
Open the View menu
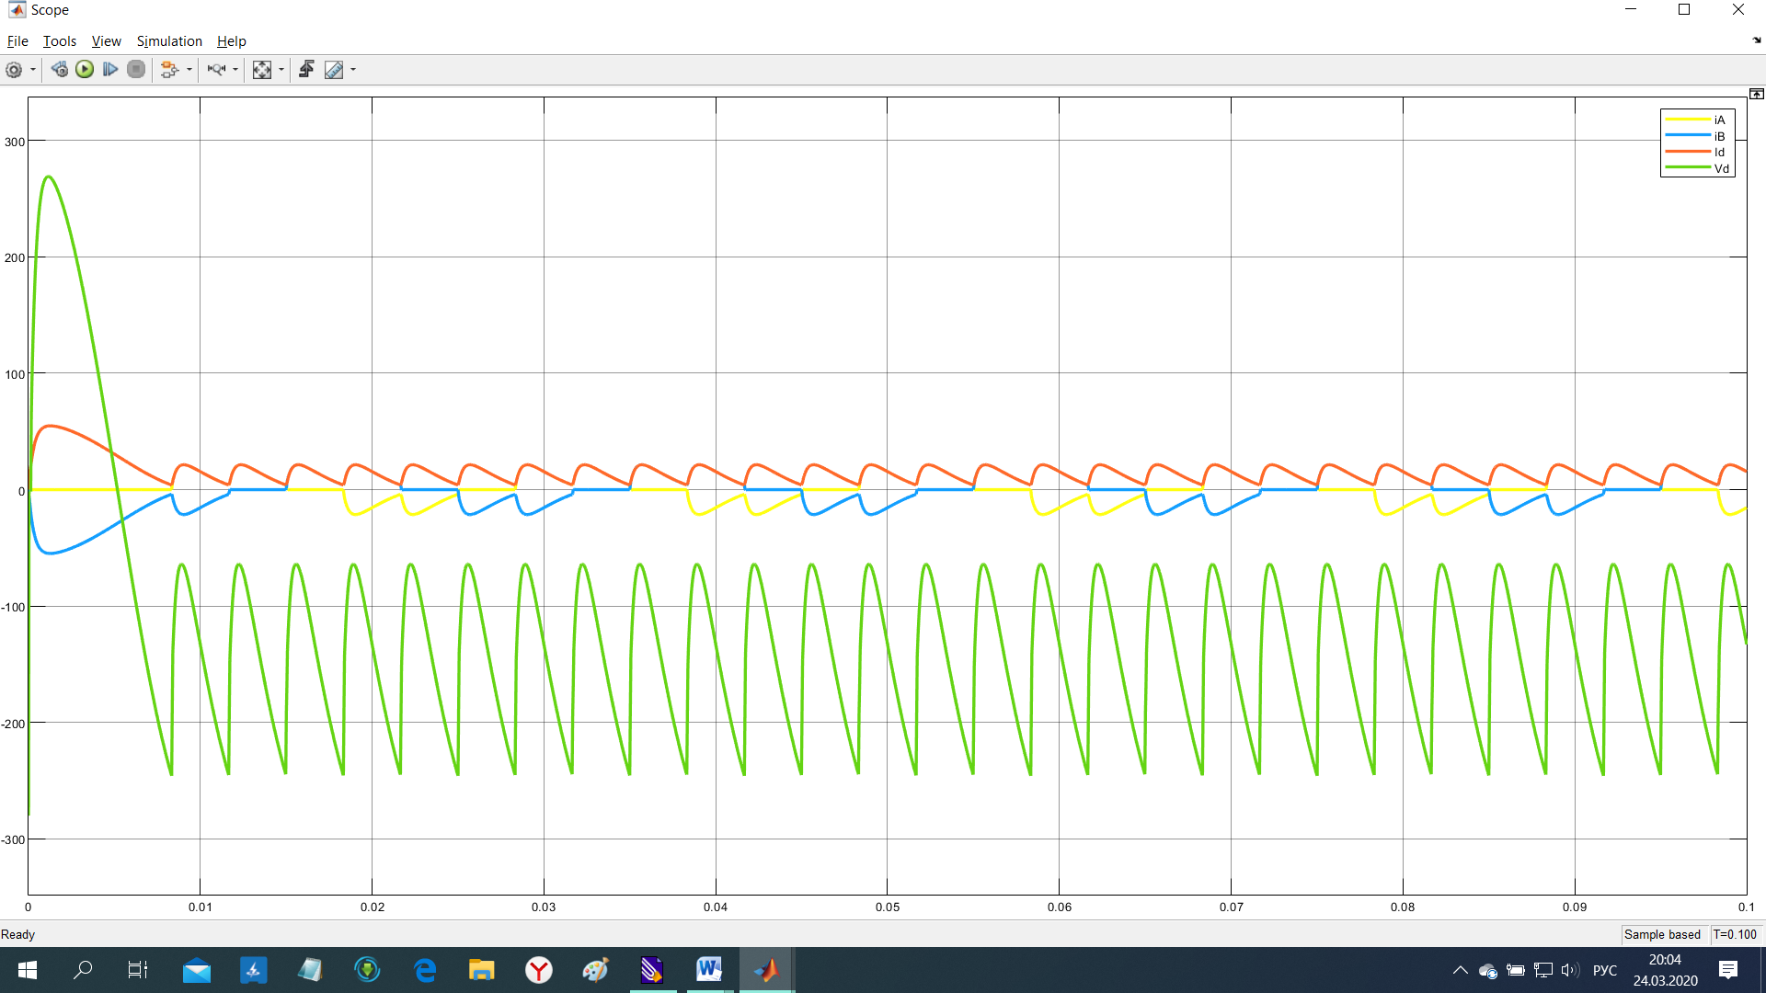click(x=106, y=41)
